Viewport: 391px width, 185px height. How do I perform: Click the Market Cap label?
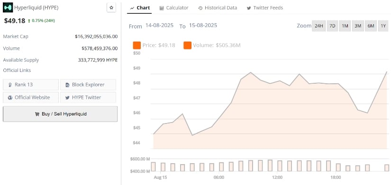(16, 36)
